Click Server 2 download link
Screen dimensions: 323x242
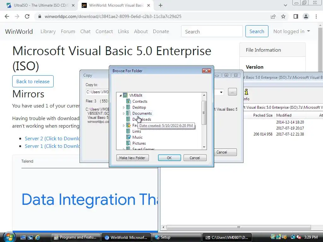point(52,139)
